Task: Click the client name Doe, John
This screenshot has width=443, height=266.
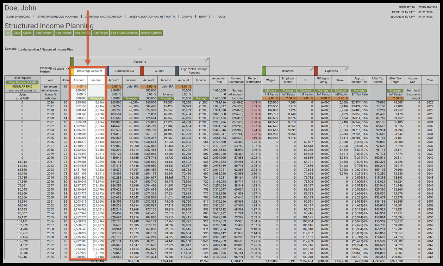Action: pyautogui.click(x=21, y=8)
